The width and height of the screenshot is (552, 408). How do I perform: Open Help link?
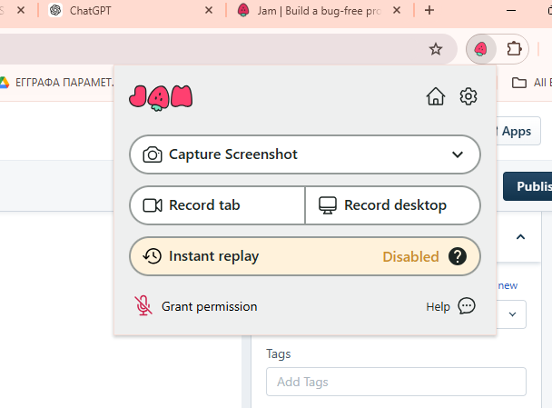(438, 306)
